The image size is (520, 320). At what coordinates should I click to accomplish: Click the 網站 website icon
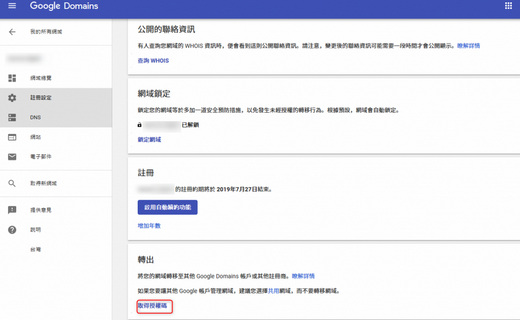(x=12, y=137)
